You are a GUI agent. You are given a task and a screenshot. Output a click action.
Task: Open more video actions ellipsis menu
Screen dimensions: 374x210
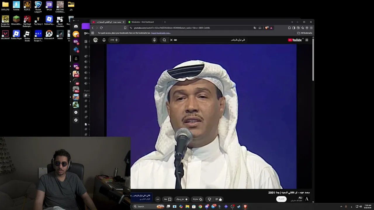click(158, 199)
